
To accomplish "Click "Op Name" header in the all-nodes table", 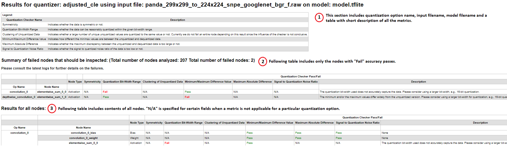I will 19,128.
